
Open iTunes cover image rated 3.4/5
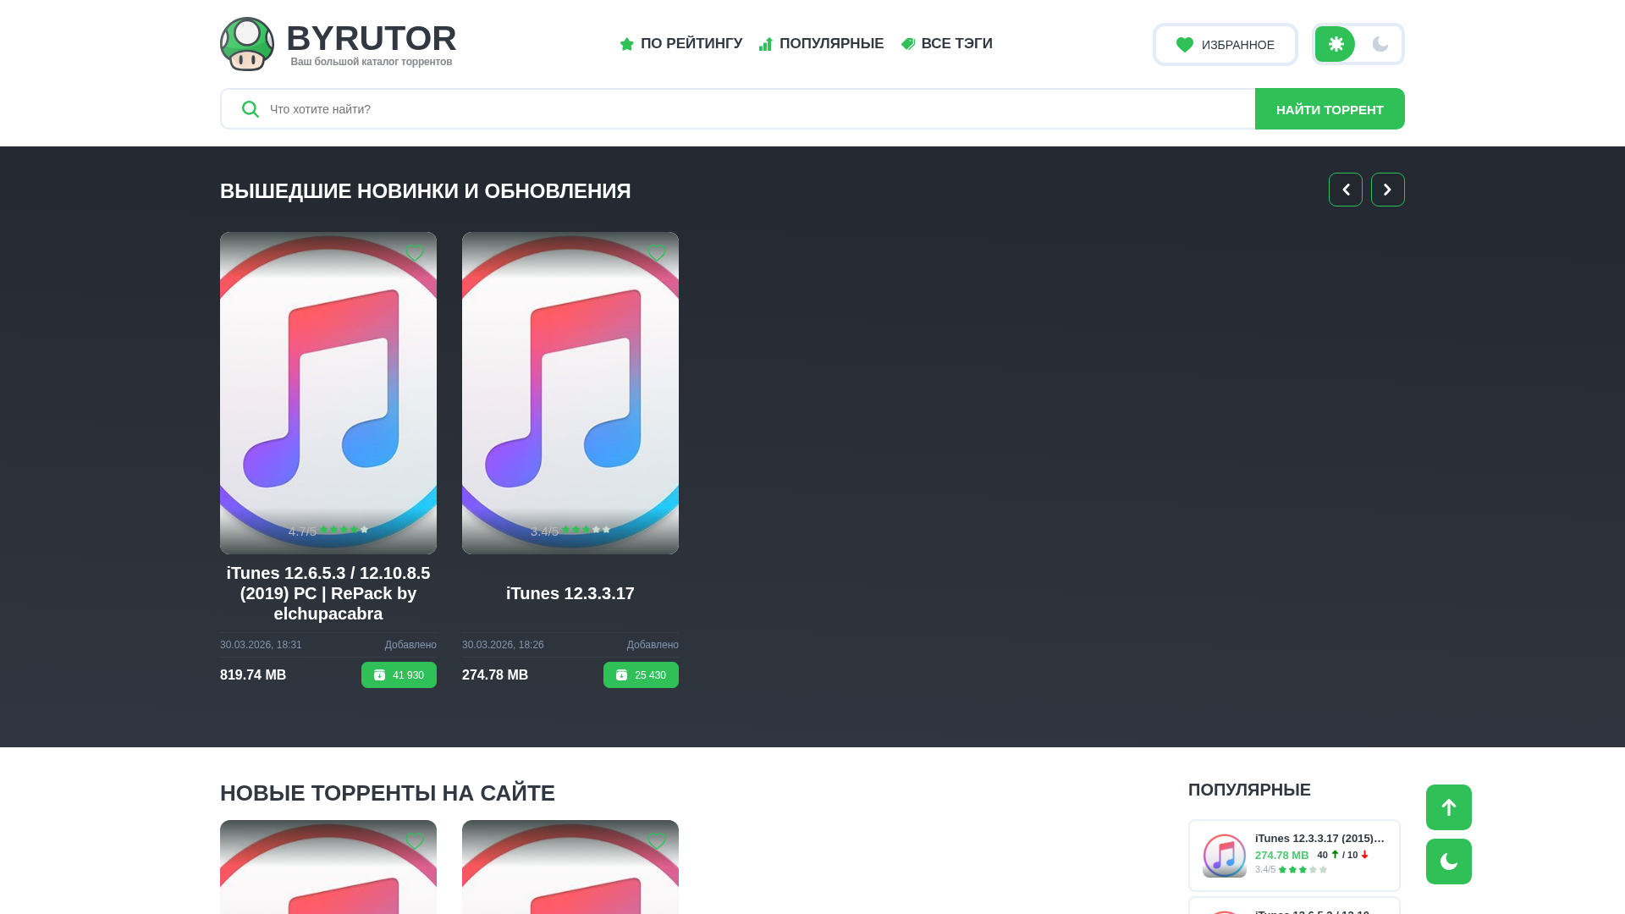click(570, 394)
